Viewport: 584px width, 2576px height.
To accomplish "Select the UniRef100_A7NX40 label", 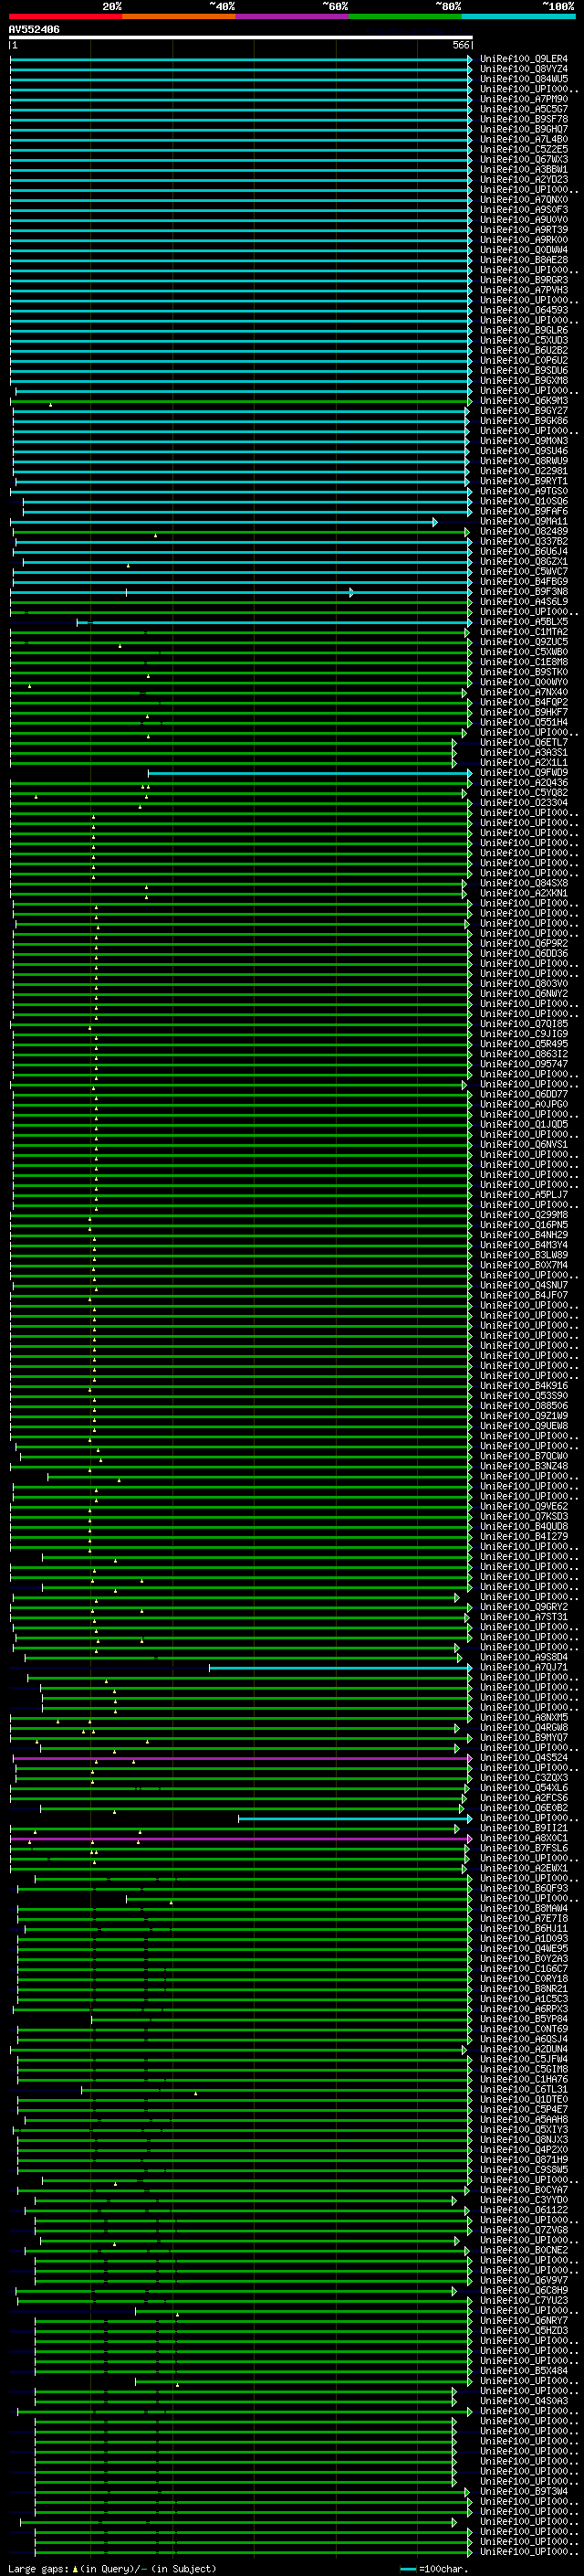I will click(x=524, y=692).
